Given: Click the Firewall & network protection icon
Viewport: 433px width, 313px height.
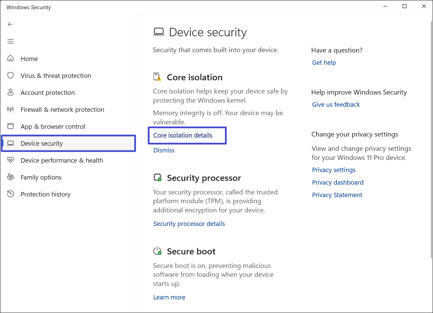Looking at the screenshot, I should [x=10, y=109].
